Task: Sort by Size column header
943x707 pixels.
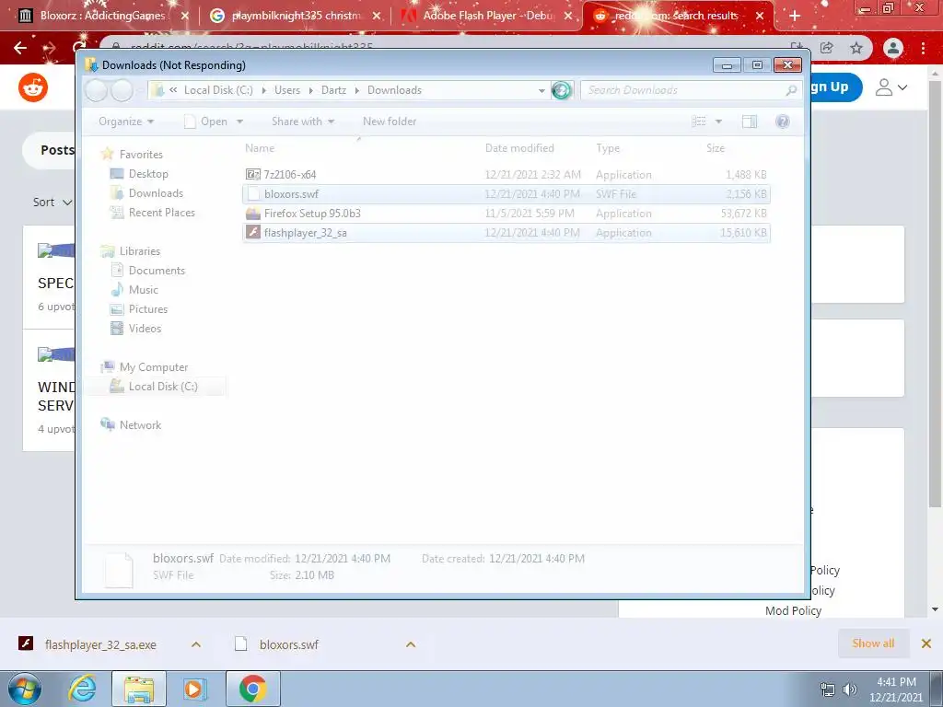Action: (715, 148)
